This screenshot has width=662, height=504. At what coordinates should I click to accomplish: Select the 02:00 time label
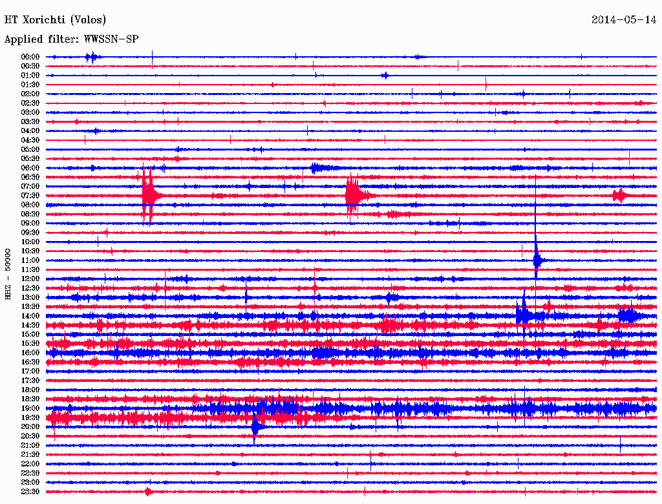[30, 94]
